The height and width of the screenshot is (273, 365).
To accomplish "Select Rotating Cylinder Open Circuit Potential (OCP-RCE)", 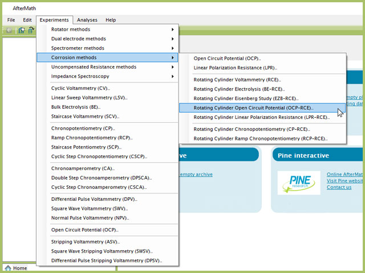I will tap(262, 108).
